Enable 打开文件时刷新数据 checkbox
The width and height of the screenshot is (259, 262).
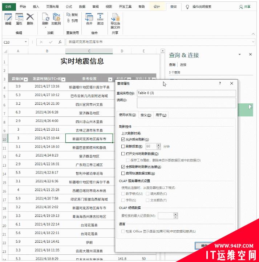[123, 154]
